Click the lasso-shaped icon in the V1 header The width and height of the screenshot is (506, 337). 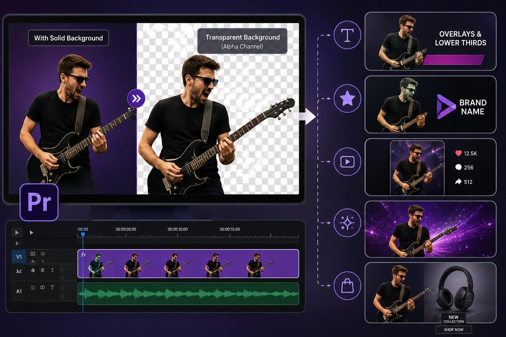43,254
